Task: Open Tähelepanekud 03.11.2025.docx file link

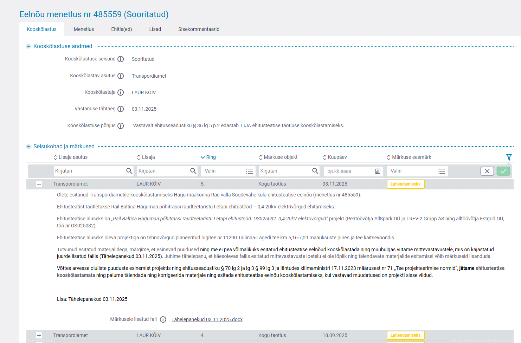Action: coord(207,319)
